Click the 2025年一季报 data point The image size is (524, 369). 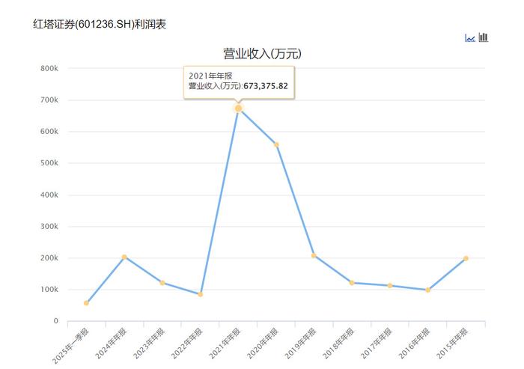pyautogui.click(x=86, y=303)
